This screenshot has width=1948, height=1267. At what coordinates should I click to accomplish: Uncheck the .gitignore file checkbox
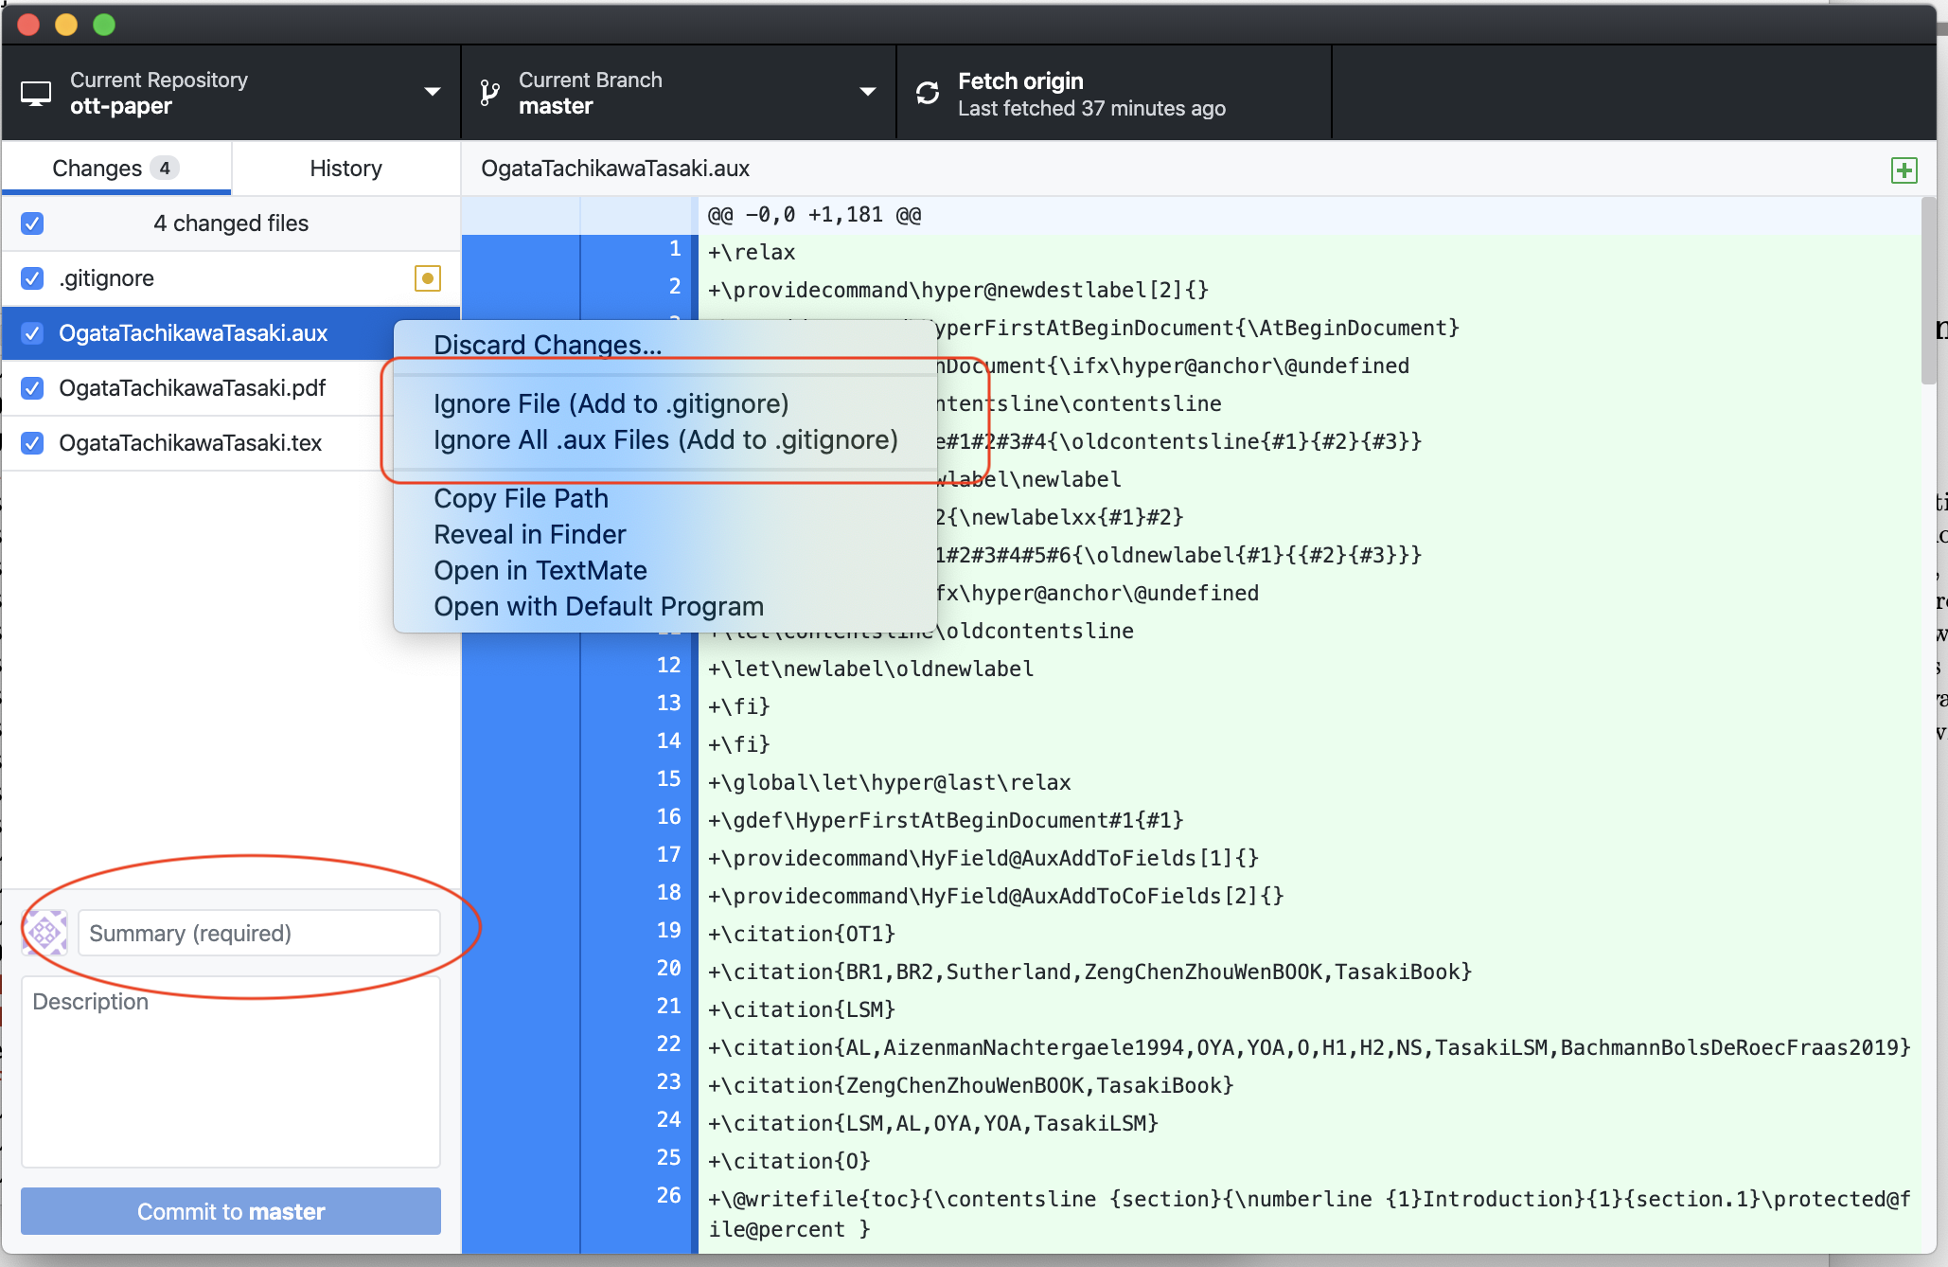pos(32,278)
